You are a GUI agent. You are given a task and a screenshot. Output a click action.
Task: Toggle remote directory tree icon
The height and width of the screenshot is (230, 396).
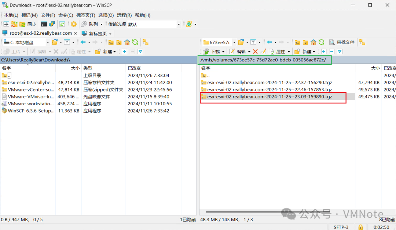pyautogui.click(x=362, y=42)
